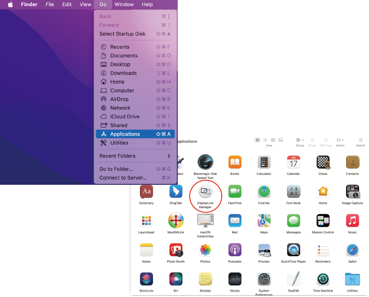This screenshot has height=297, width=369.
Task: Switch to icon view in toolbar
Action: [x=258, y=140]
